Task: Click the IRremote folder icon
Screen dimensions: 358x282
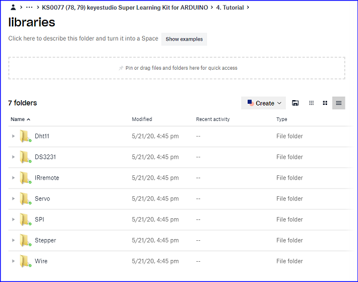Action: click(25, 178)
